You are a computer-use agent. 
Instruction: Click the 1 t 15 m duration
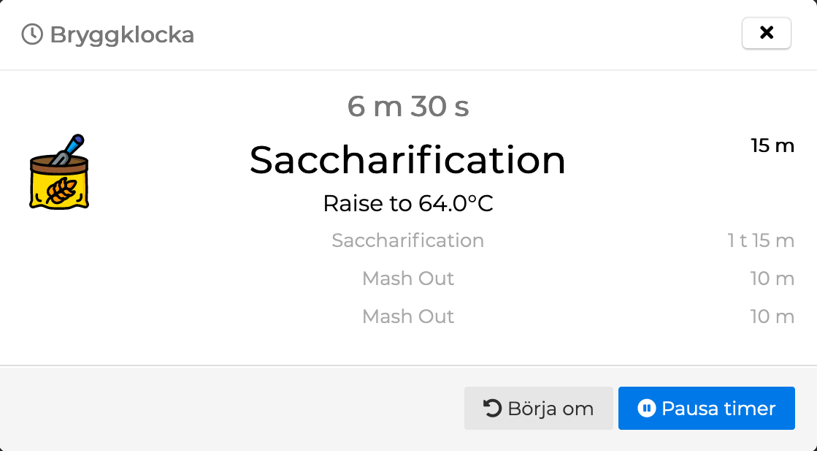(x=761, y=240)
